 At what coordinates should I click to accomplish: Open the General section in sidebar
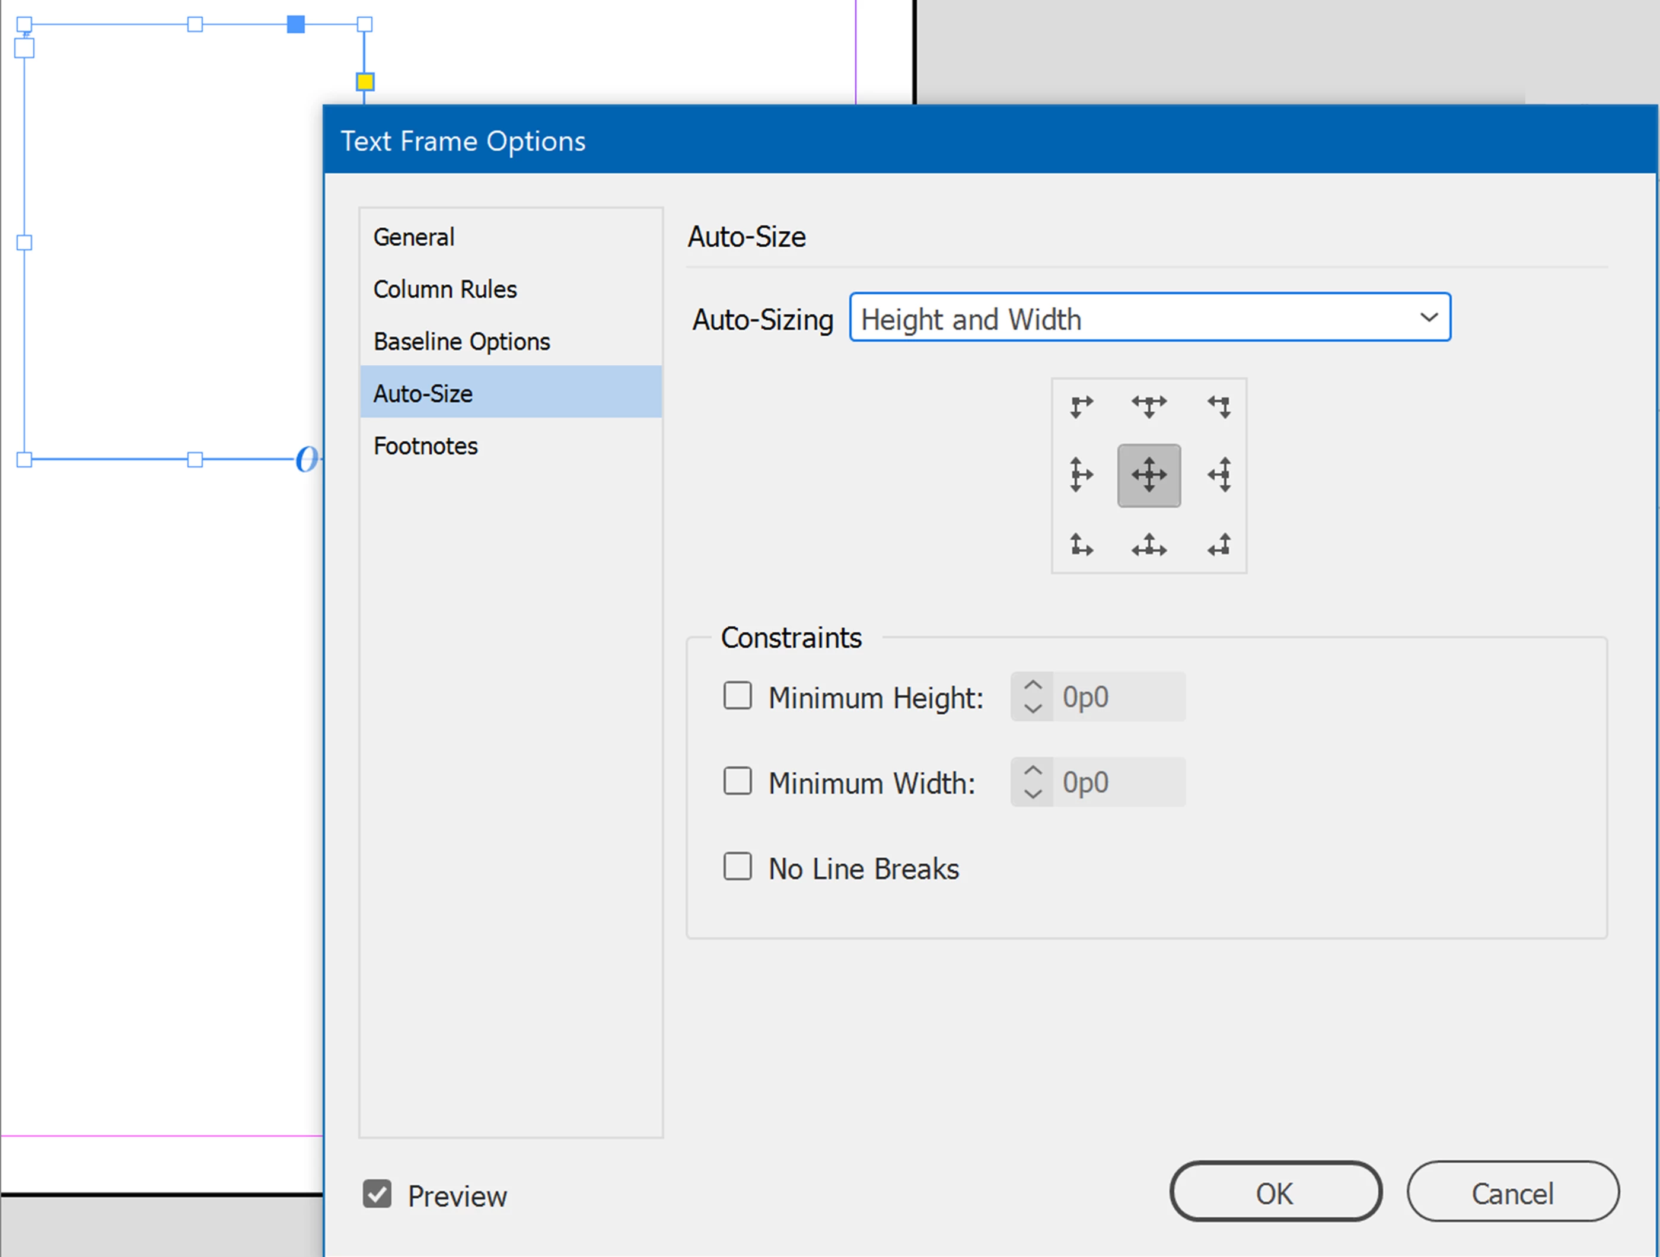pos(414,237)
